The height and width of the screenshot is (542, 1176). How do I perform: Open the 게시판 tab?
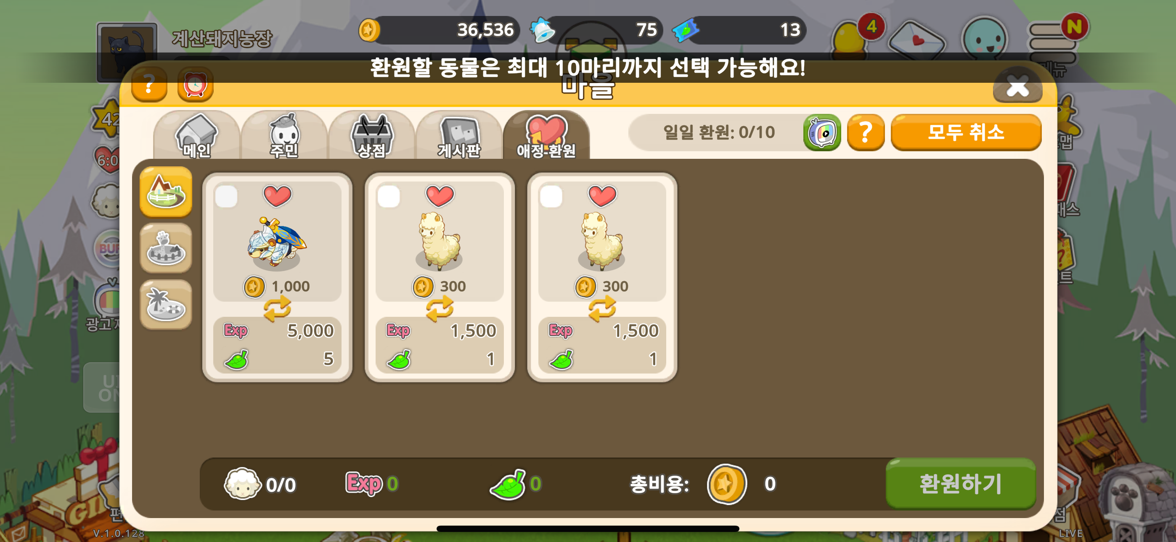coord(459,135)
